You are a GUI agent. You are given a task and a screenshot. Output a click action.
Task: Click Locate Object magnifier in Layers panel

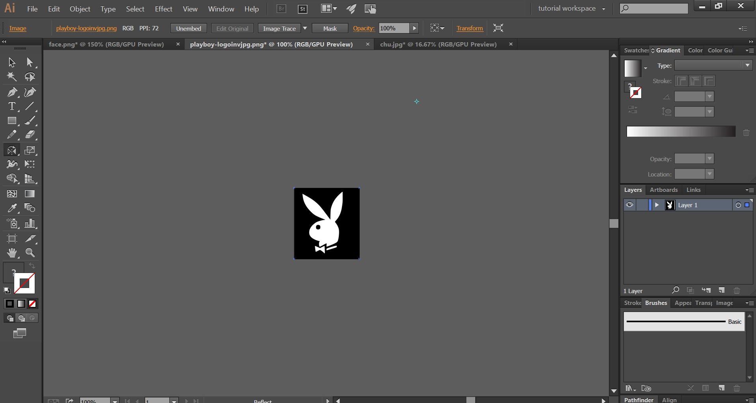[676, 290]
